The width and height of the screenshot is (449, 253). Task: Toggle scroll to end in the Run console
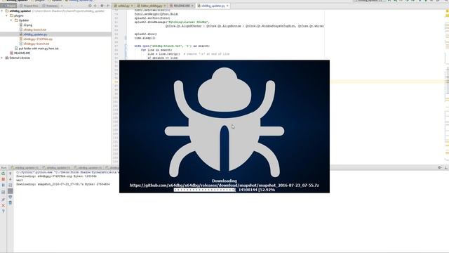click(x=11, y=190)
